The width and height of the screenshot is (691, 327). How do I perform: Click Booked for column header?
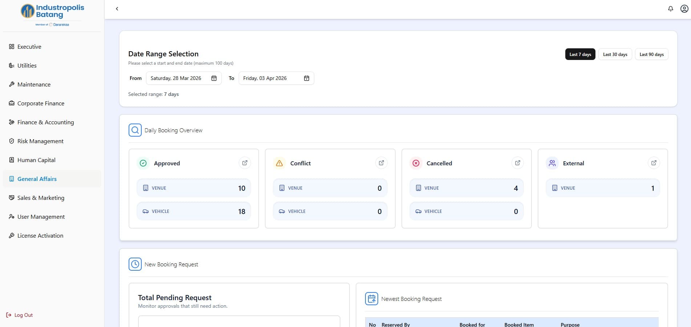pos(472,324)
